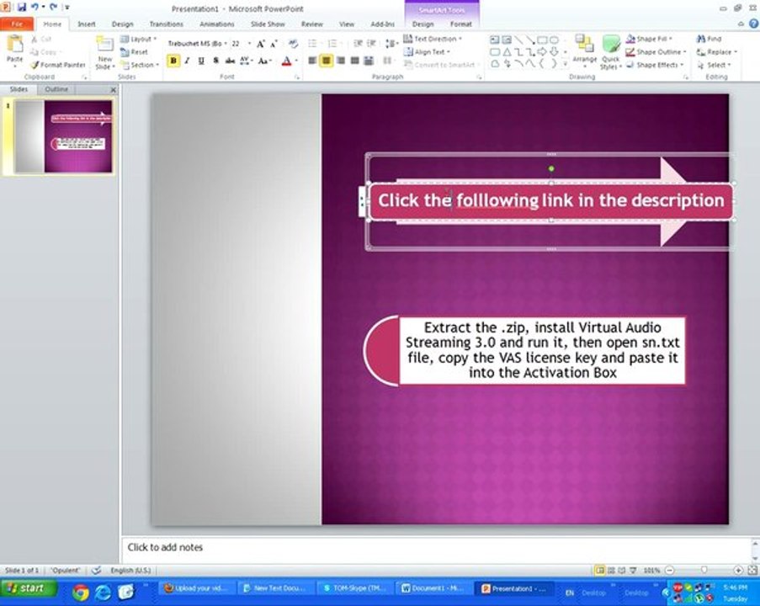Click the Replace button

pos(716,52)
